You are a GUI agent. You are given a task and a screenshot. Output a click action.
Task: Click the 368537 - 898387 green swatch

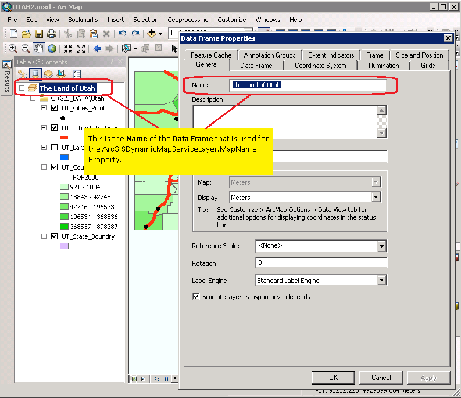tap(64, 227)
